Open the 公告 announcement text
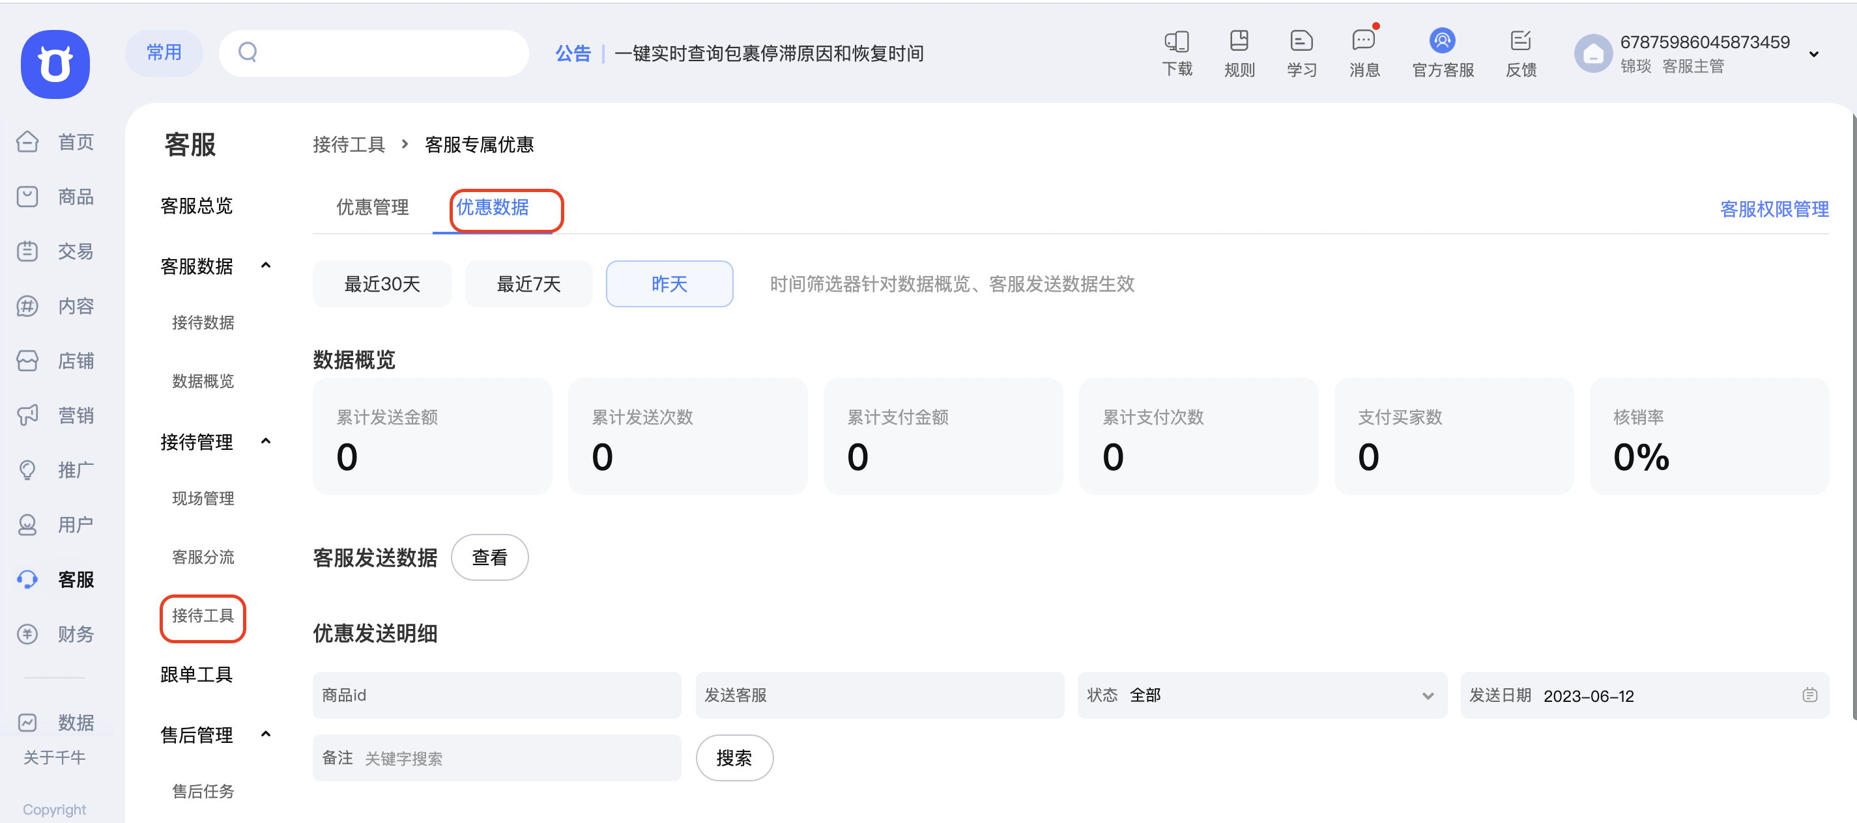The width and height of the screenshot is (1857, 823). (x=769, y=53)
